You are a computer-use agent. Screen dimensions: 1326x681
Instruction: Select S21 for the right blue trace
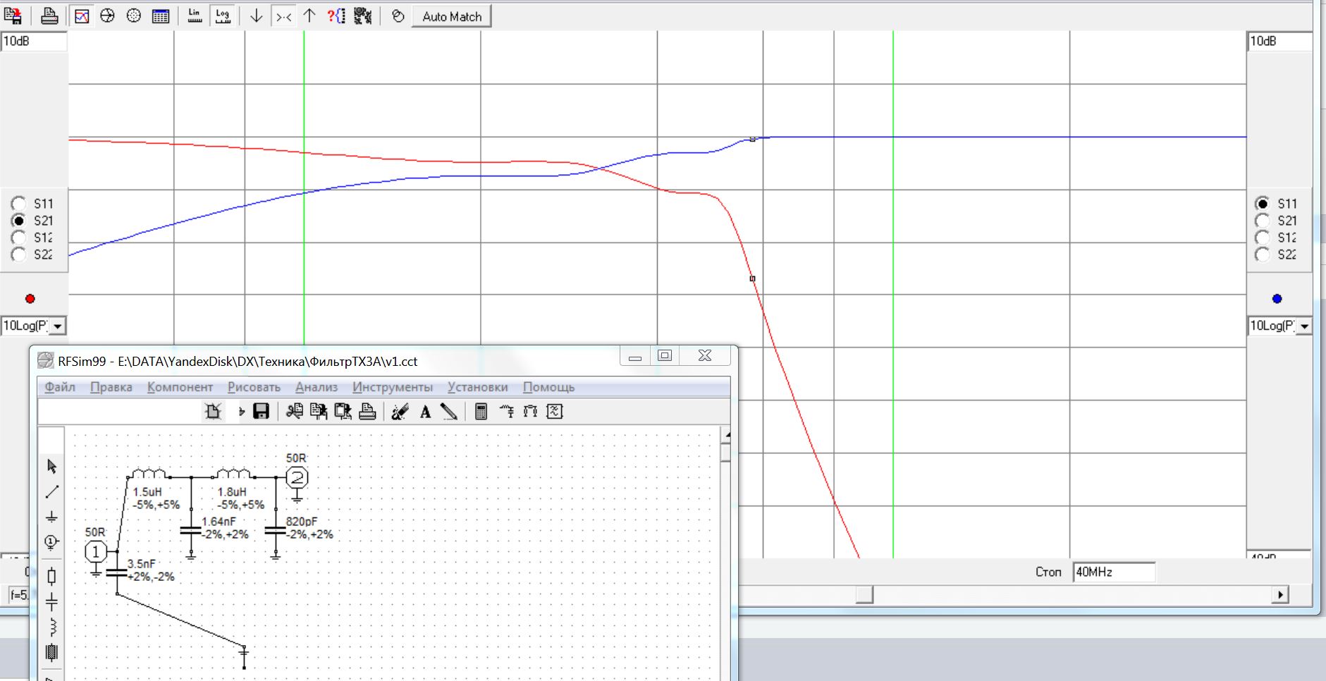[x=1263, y=221]
